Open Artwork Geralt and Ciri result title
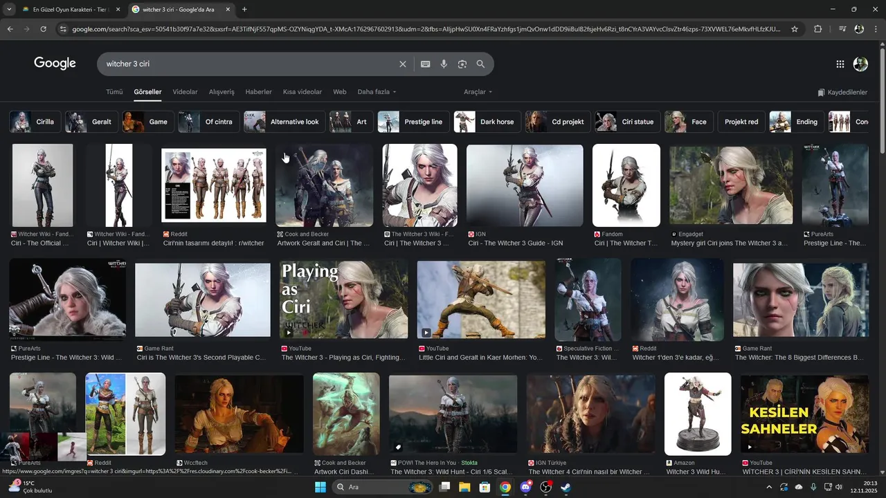 click(x=323, y=243)
